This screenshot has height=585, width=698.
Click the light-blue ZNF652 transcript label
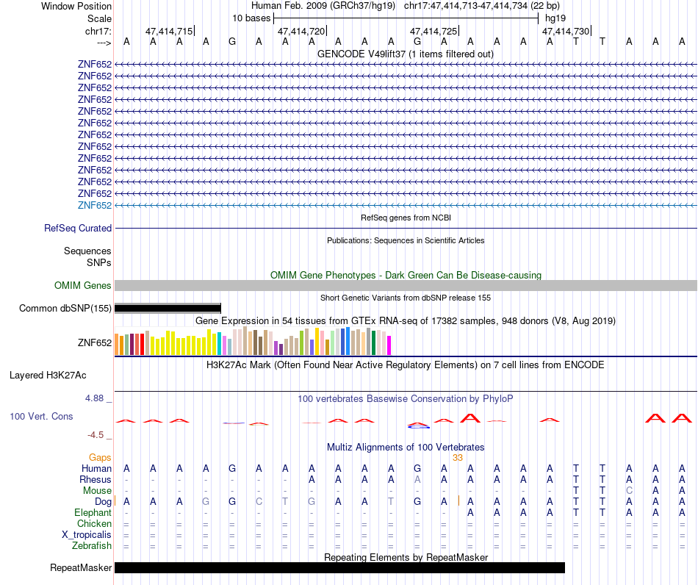click(94, 205)
